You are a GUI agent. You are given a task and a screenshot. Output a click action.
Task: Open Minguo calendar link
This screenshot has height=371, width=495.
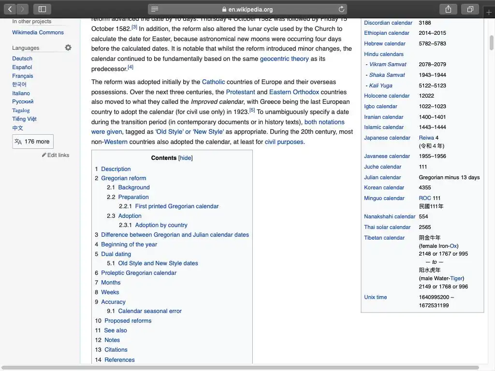384,198
